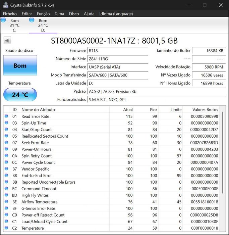Open the Ficheiro menu

point(10,14)
